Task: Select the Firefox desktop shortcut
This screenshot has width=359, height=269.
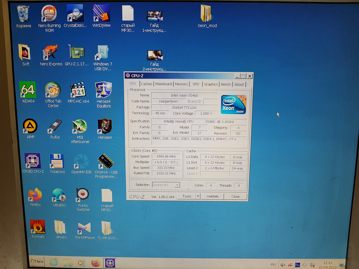Action: pos(35,197)
